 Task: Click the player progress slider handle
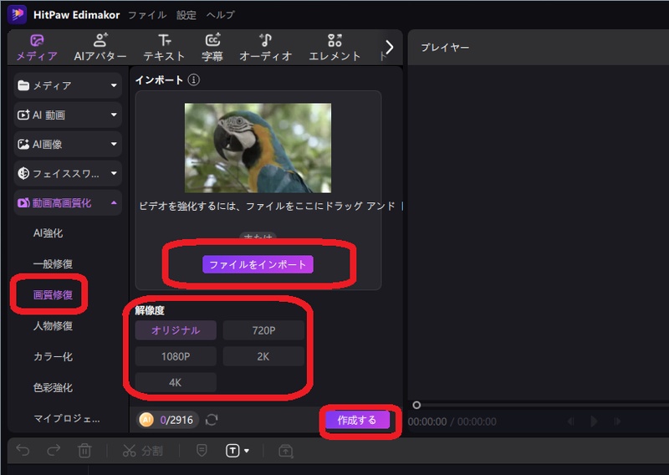click(x=416, y=405)
